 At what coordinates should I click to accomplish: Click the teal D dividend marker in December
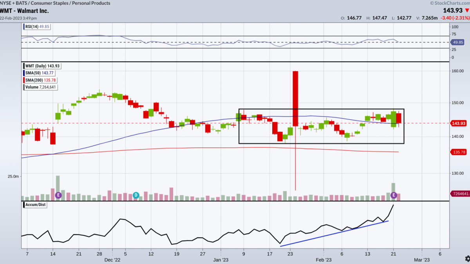(x=136, y=195)
